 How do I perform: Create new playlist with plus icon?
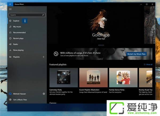coord(43,57)
